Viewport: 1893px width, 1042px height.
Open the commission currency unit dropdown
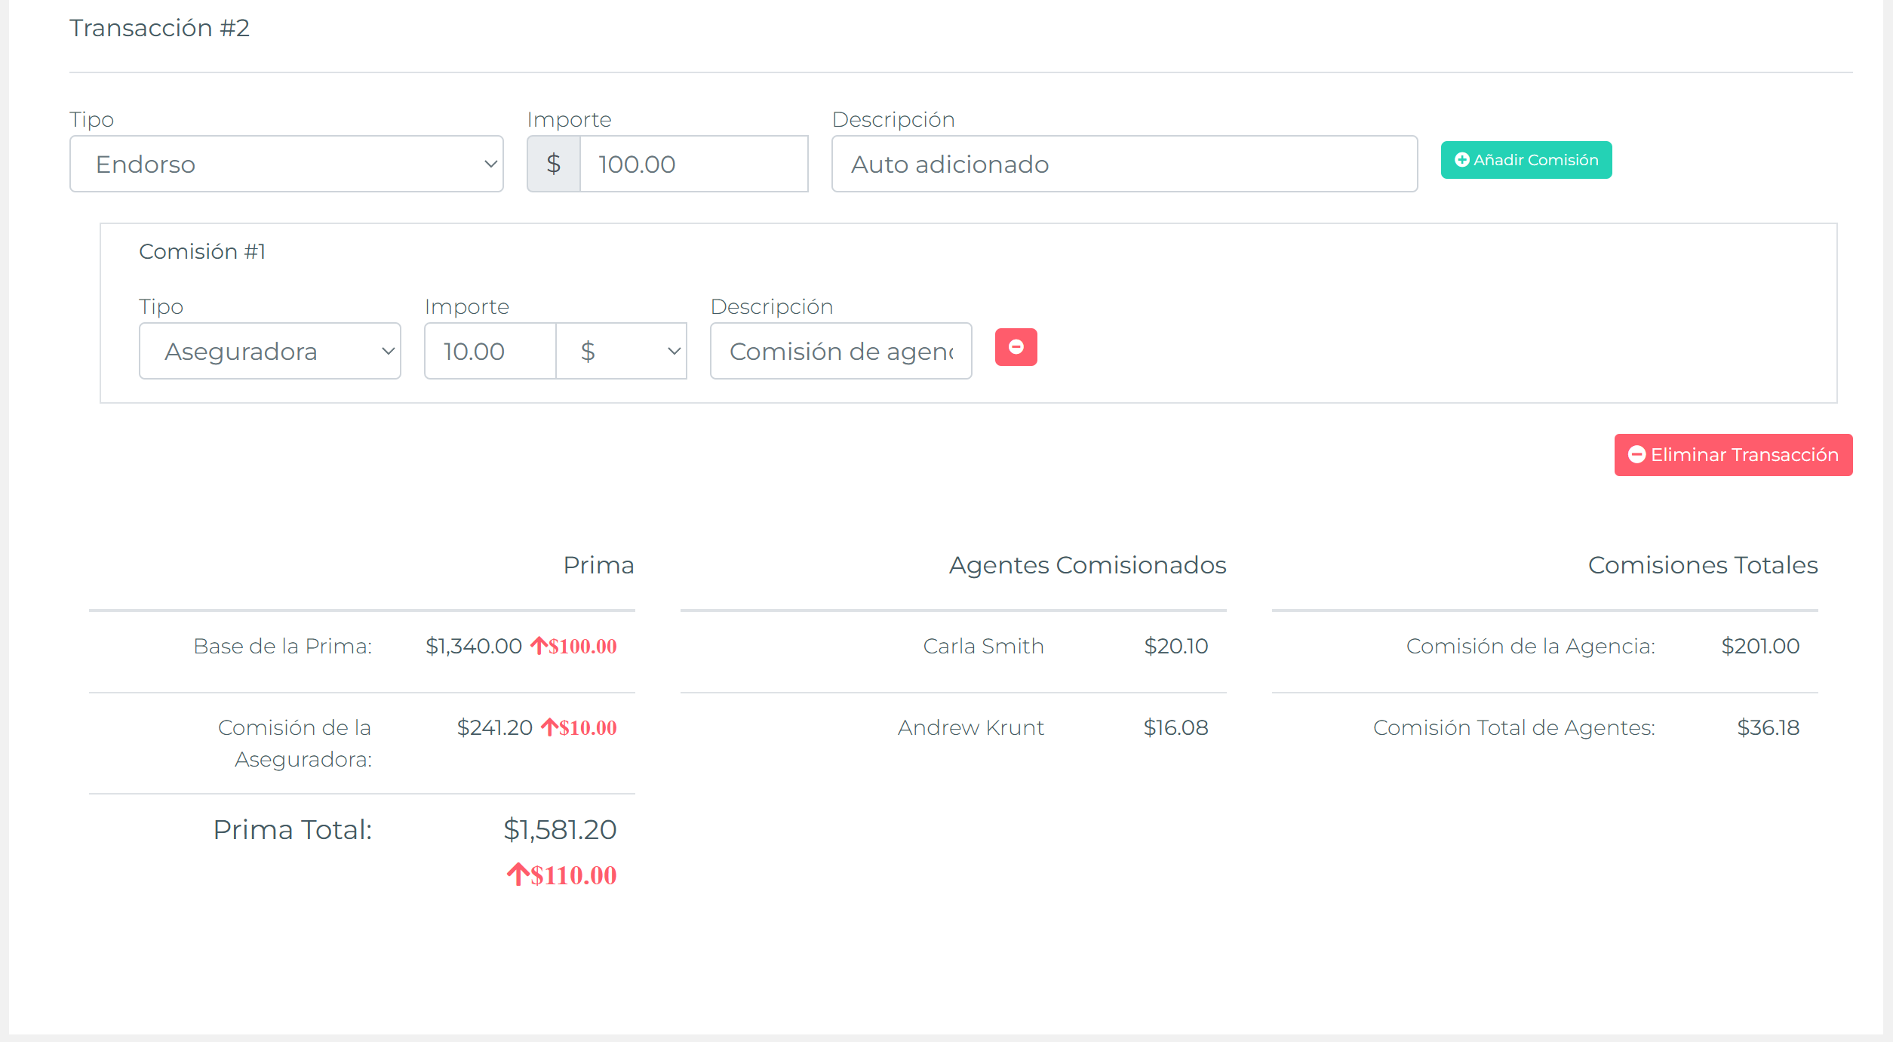pos(621,352)
